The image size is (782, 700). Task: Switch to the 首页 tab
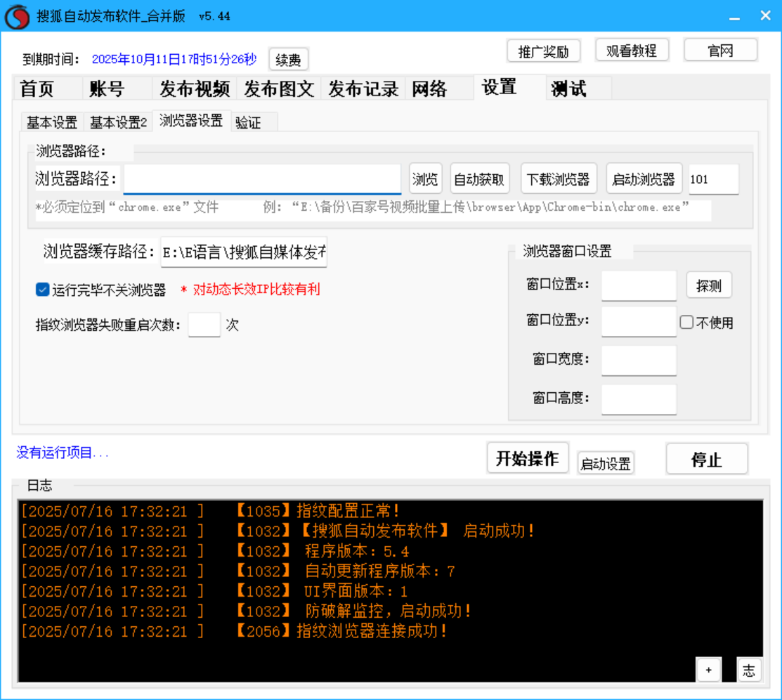coord(47,89)
